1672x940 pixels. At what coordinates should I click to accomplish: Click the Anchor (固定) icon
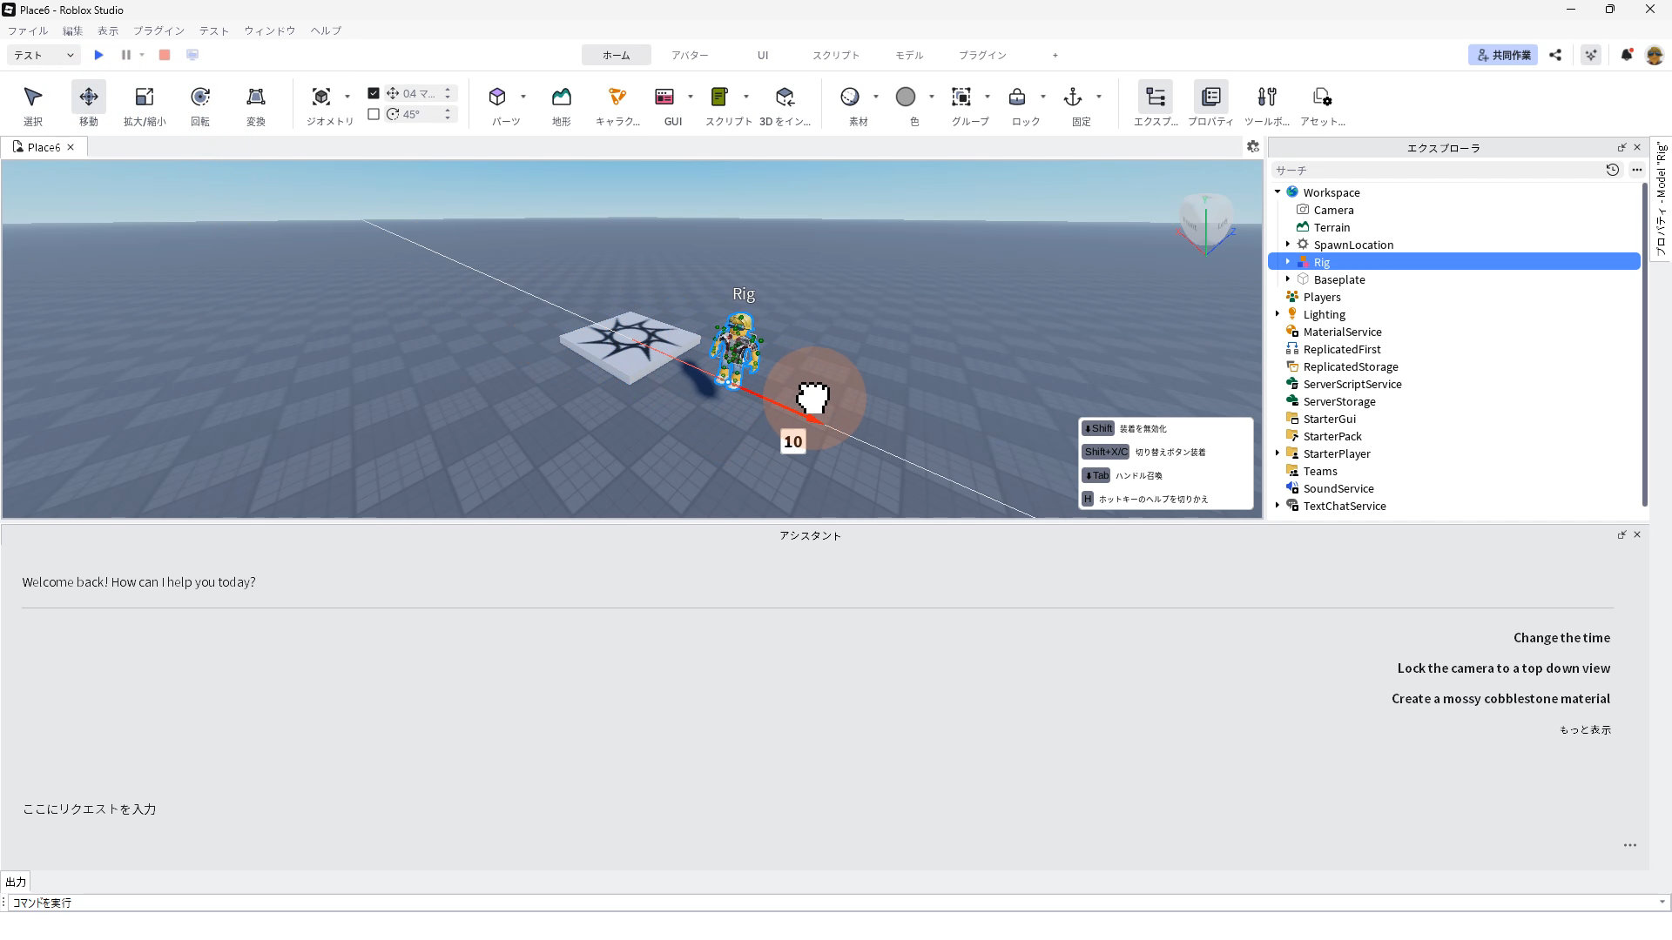pos(1073,97)
